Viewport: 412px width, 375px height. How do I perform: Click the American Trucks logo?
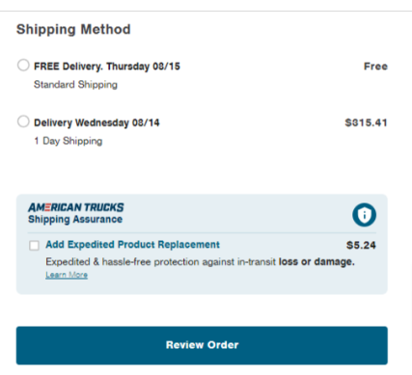tap(76, 207)
